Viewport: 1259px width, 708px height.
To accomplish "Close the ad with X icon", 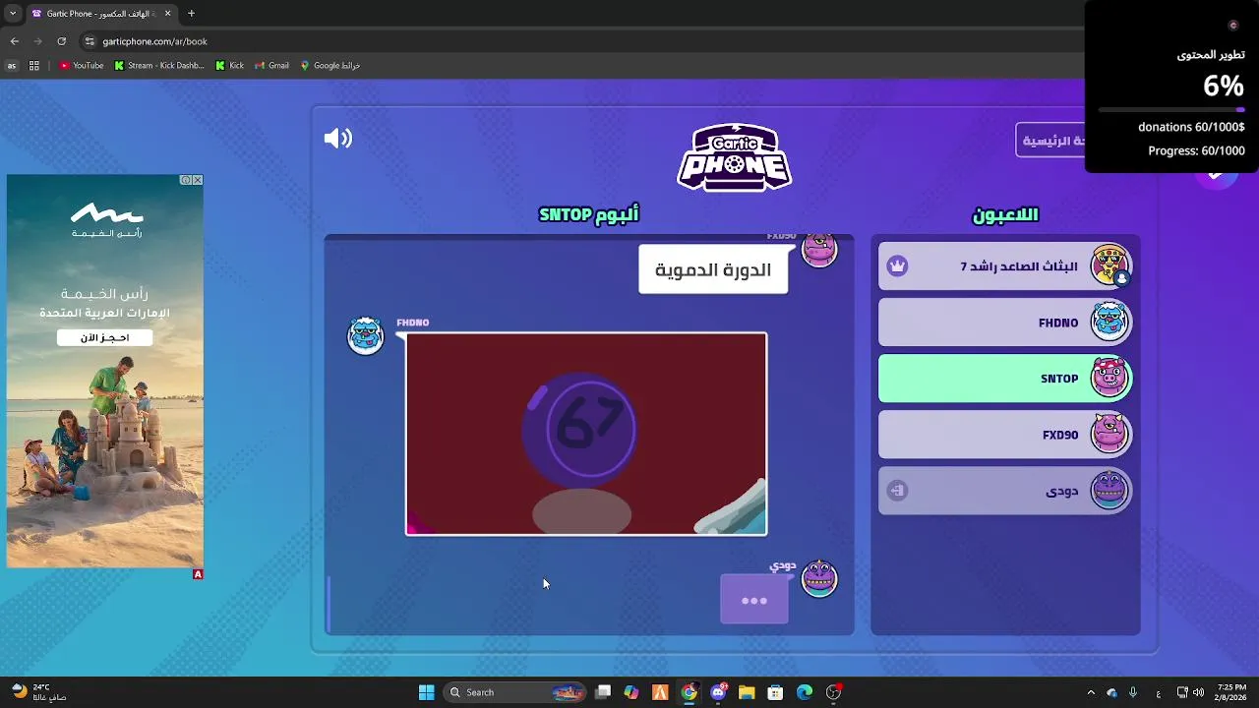I will tap(198, 180).
